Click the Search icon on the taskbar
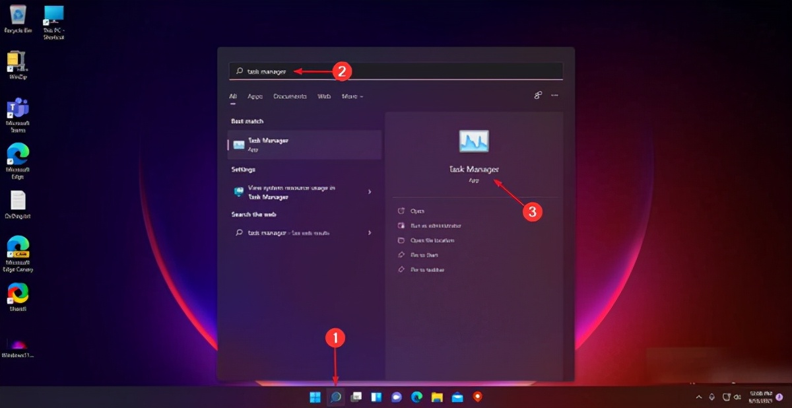 (x=335, y=397)
